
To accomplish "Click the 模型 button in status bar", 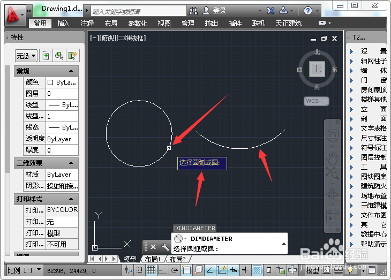I will point(313,270).
